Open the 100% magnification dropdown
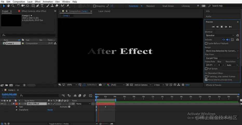 tap(72, 85)
